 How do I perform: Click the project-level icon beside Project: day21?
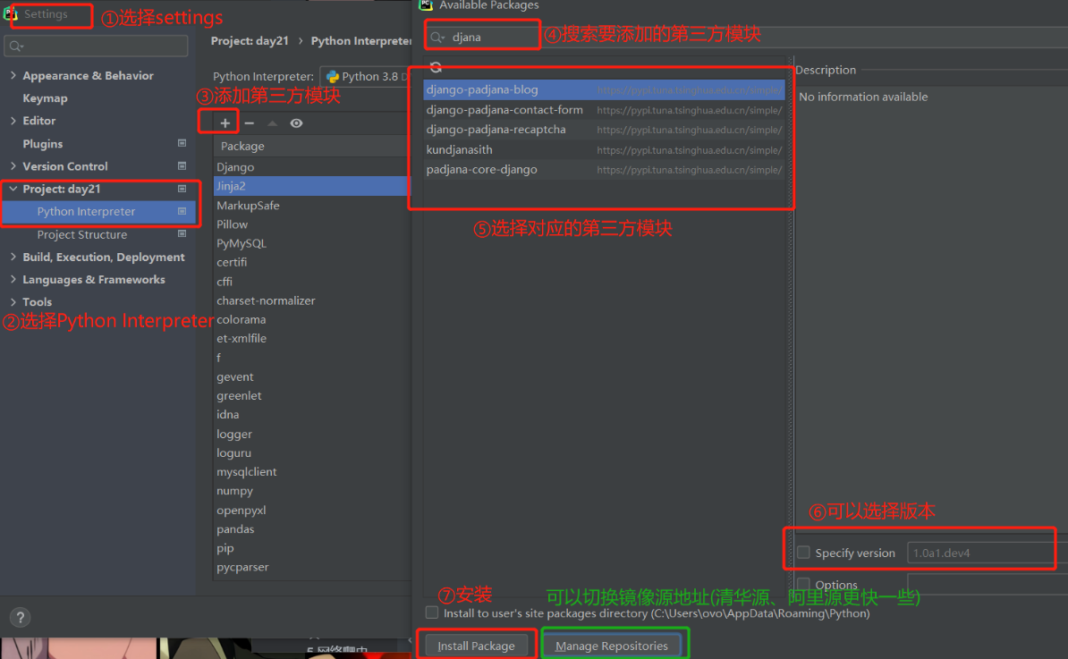click(182, 189)
